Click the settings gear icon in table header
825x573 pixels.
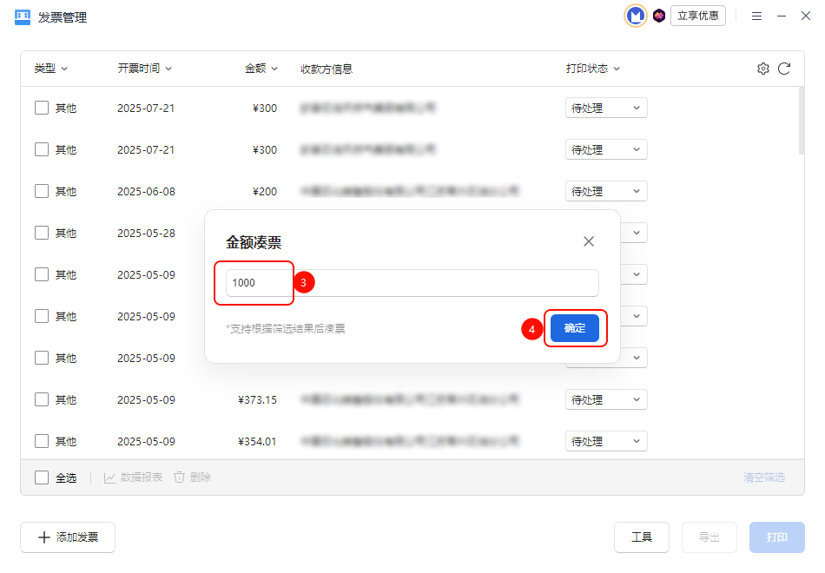click(x=763, y=69)
